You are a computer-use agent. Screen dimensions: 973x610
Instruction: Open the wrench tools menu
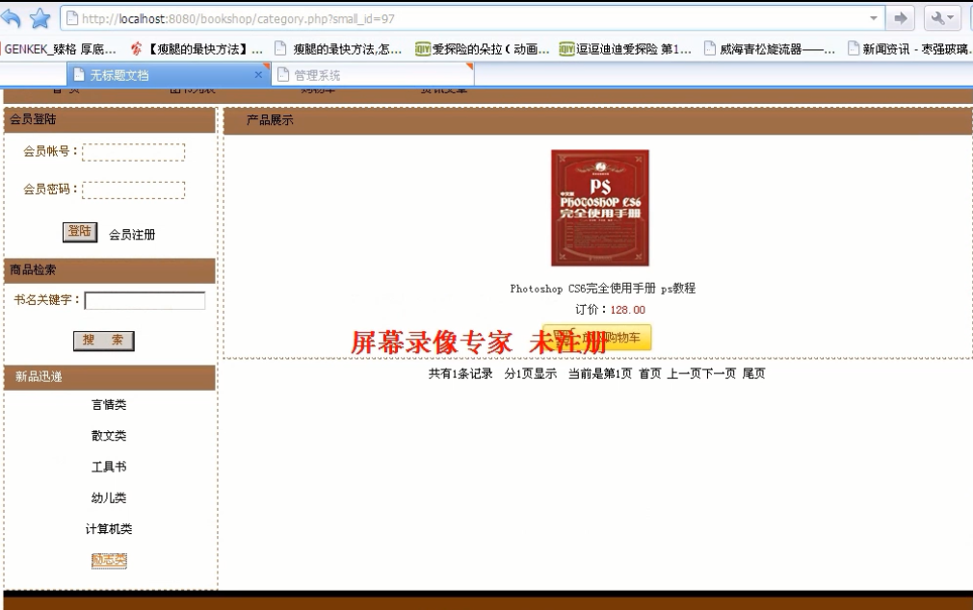click(x=942, y=18)
